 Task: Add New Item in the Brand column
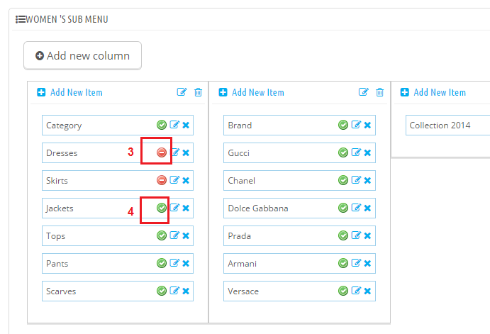[251, 92]
